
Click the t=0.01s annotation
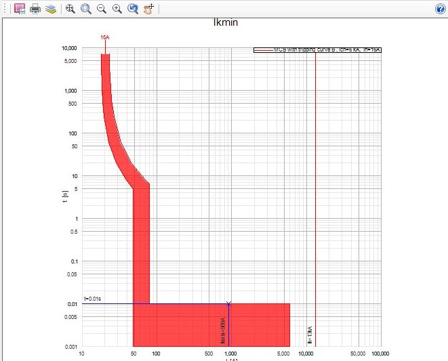click(92, 299)
